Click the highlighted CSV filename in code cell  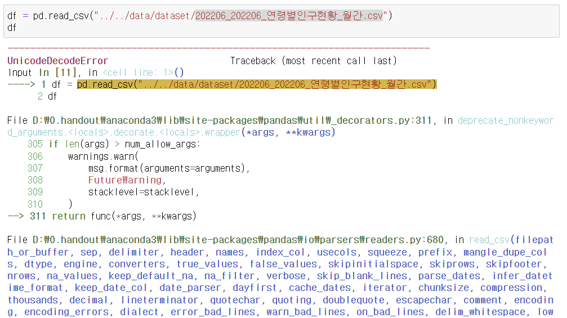pos(289,16)
